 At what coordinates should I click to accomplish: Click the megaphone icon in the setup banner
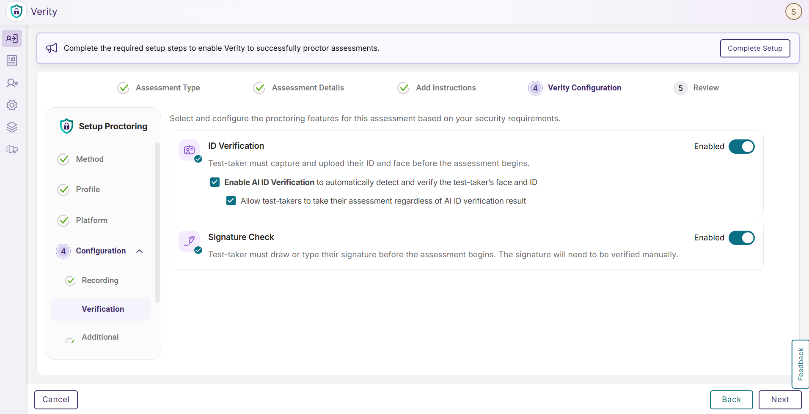52,48
